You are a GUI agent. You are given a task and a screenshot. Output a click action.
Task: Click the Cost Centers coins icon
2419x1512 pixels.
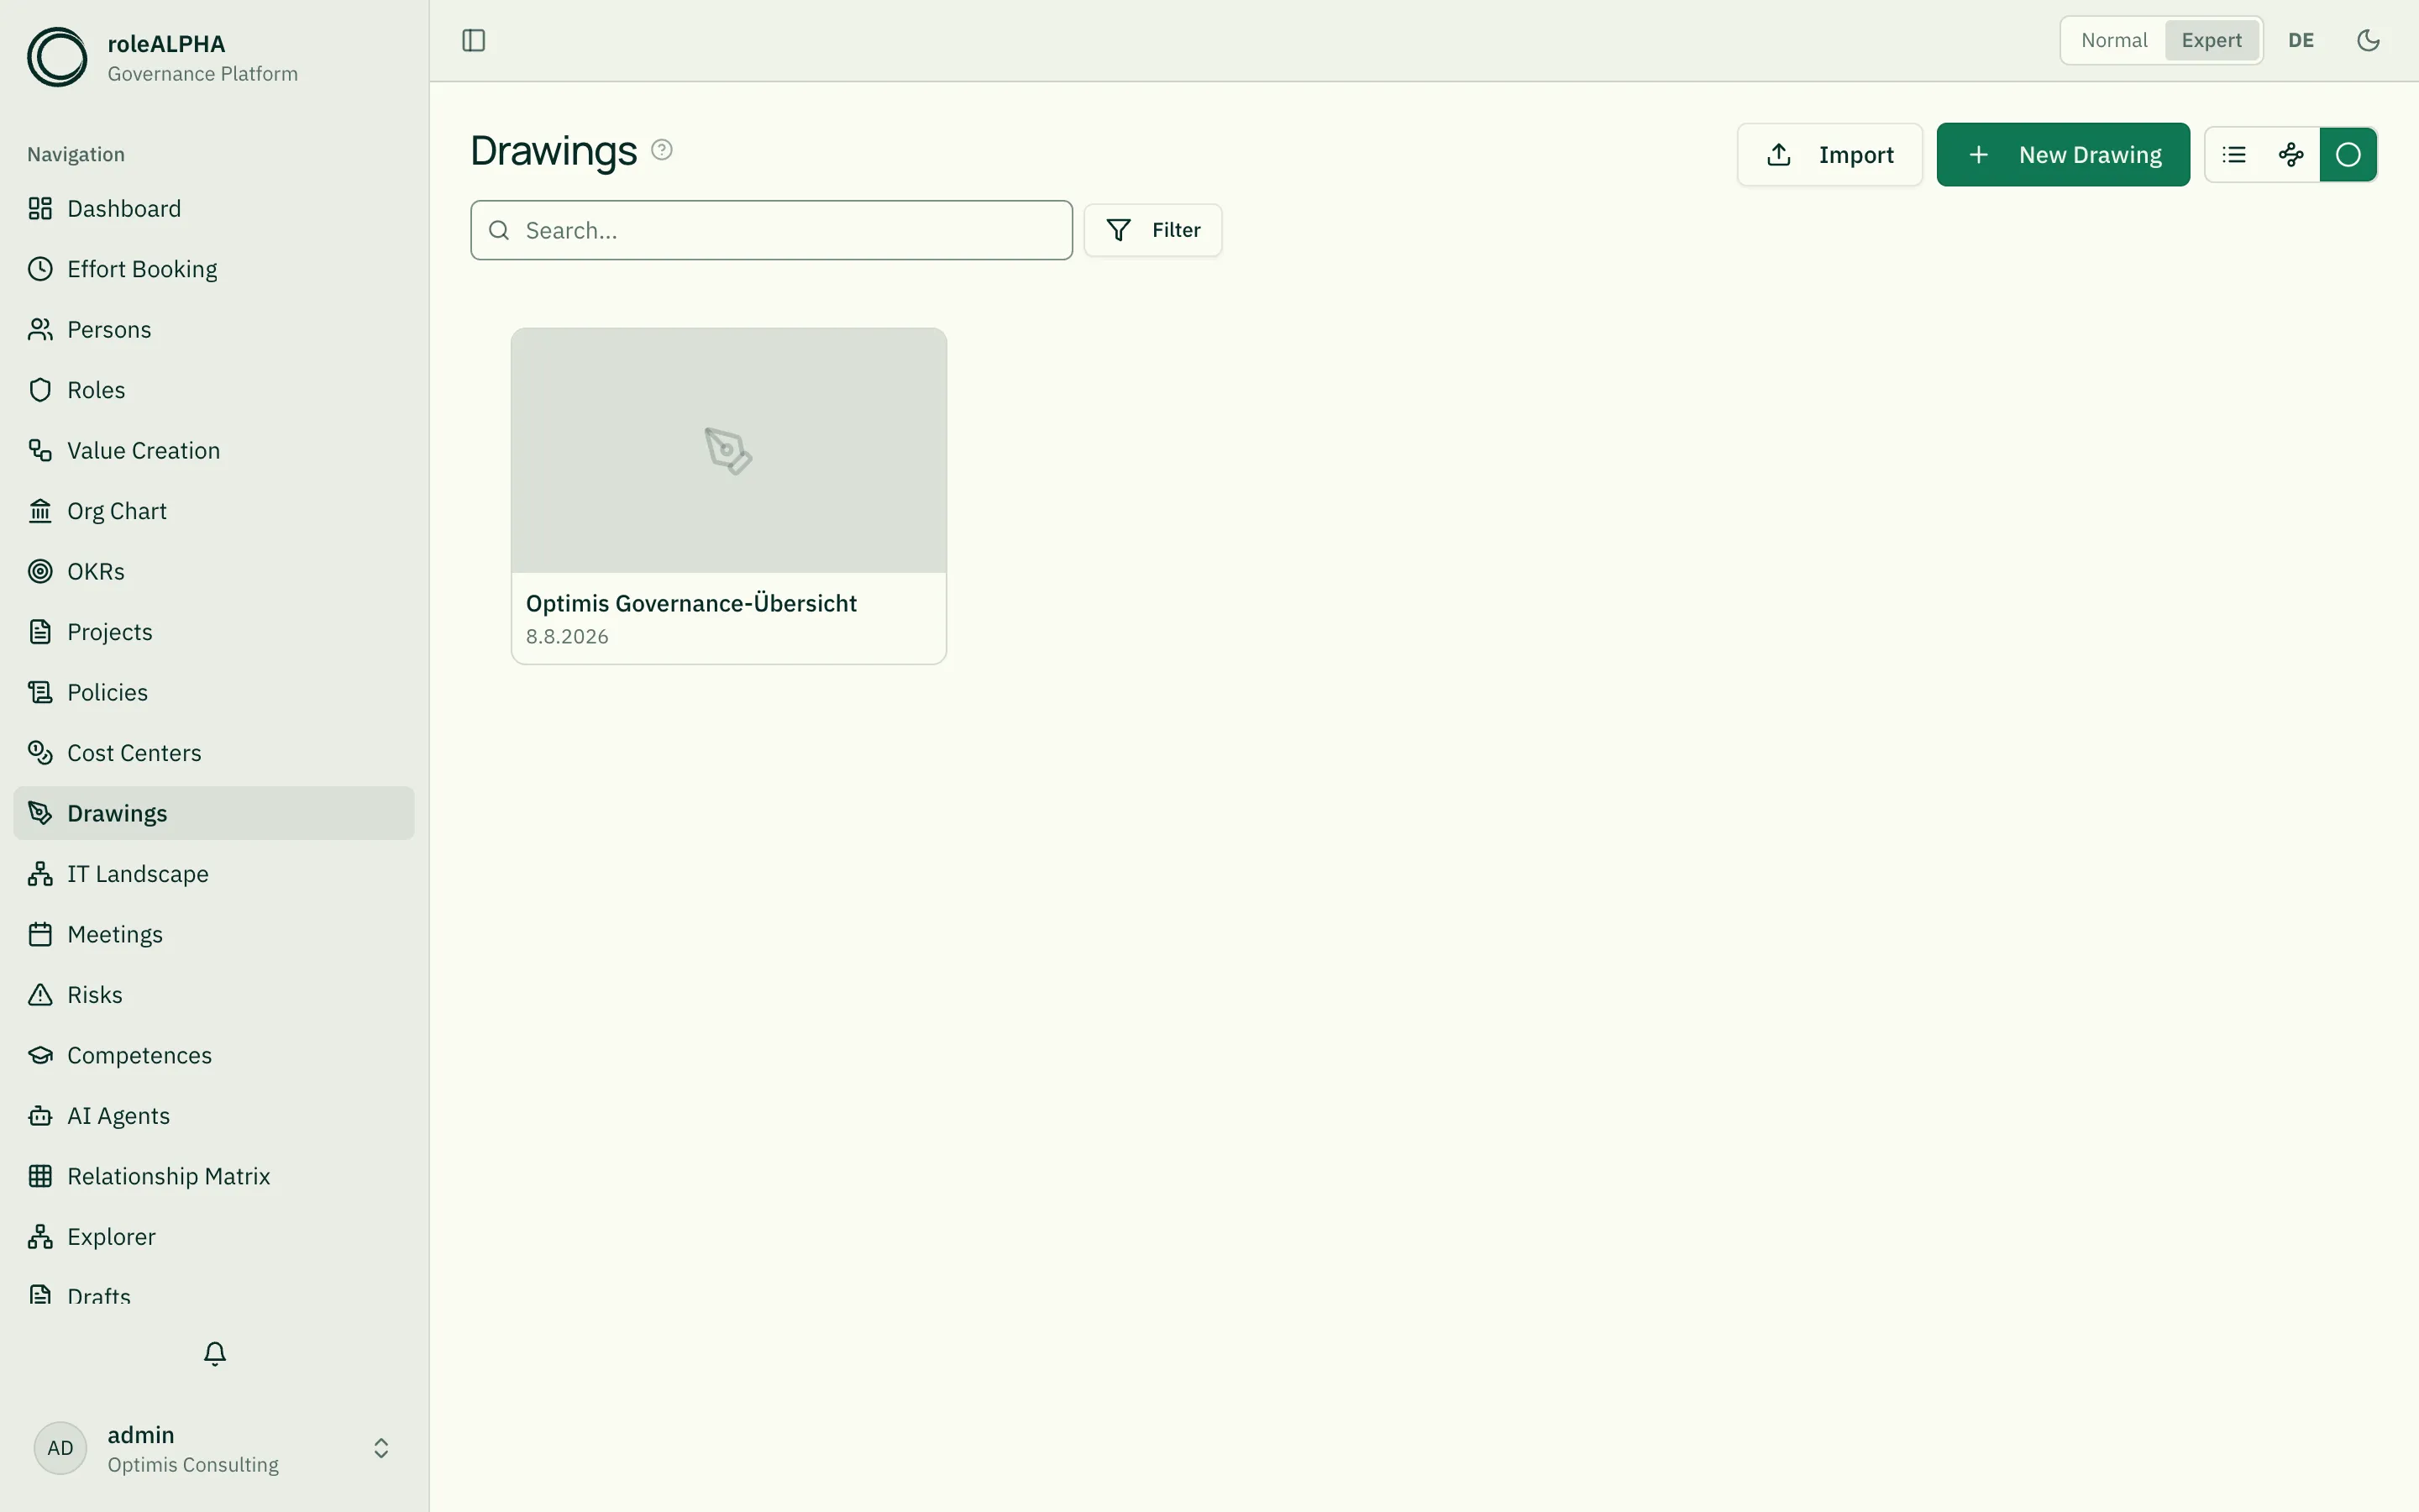(40, 753)
